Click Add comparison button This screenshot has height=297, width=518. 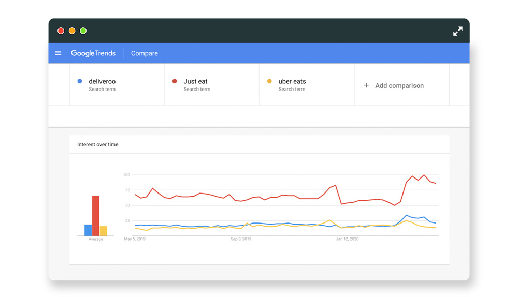click(399, 86)
